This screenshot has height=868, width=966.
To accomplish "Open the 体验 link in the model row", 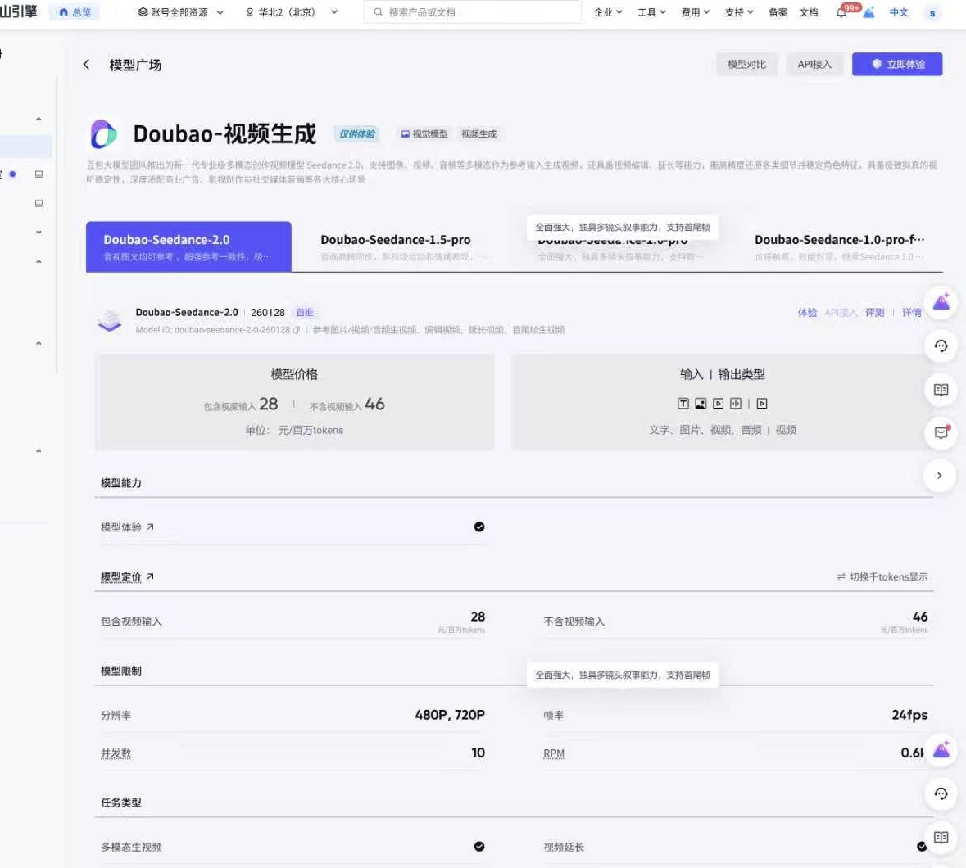I will [x=807, y=313].
